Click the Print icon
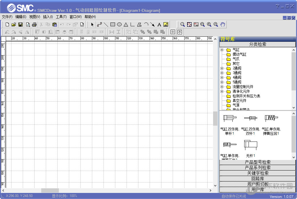The image size is (297, 199). [34, 24]
